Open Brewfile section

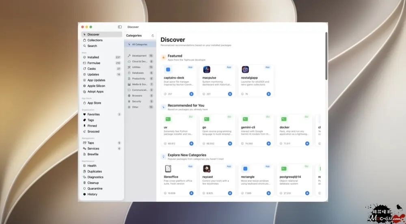click(101, 154)
